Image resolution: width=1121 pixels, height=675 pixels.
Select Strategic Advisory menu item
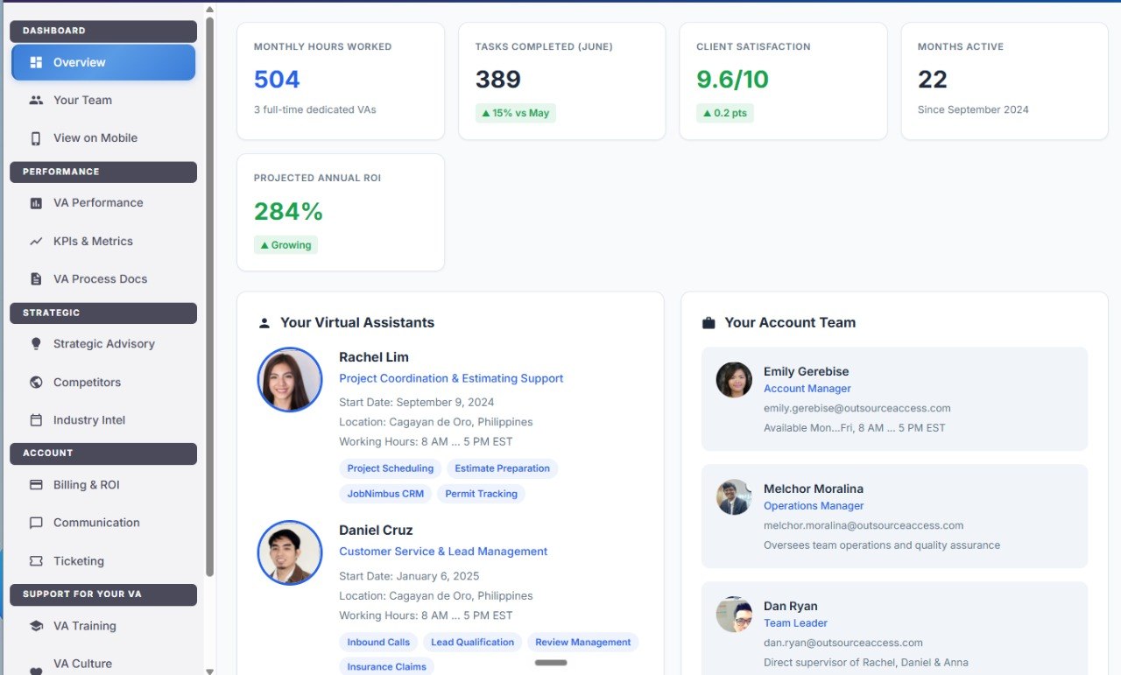[103, 344]
